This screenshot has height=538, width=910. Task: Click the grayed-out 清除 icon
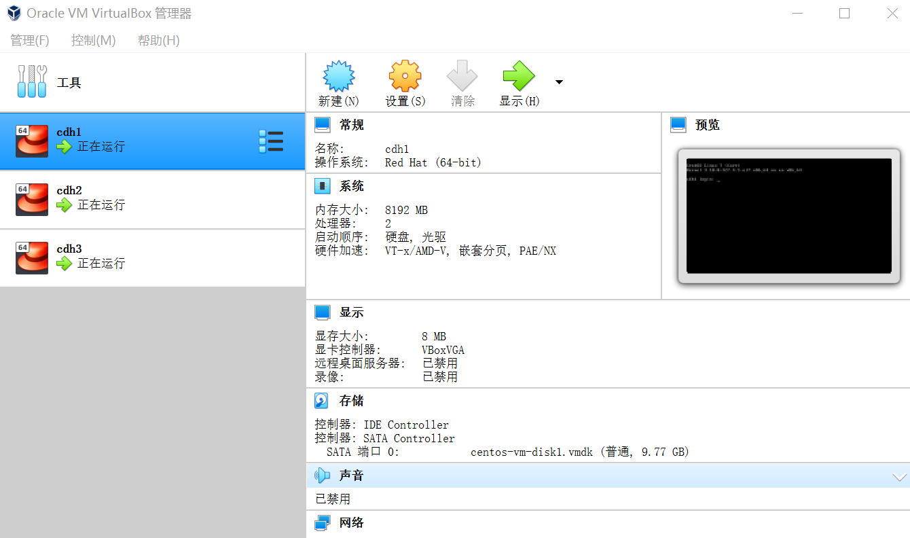click(462, 76)
